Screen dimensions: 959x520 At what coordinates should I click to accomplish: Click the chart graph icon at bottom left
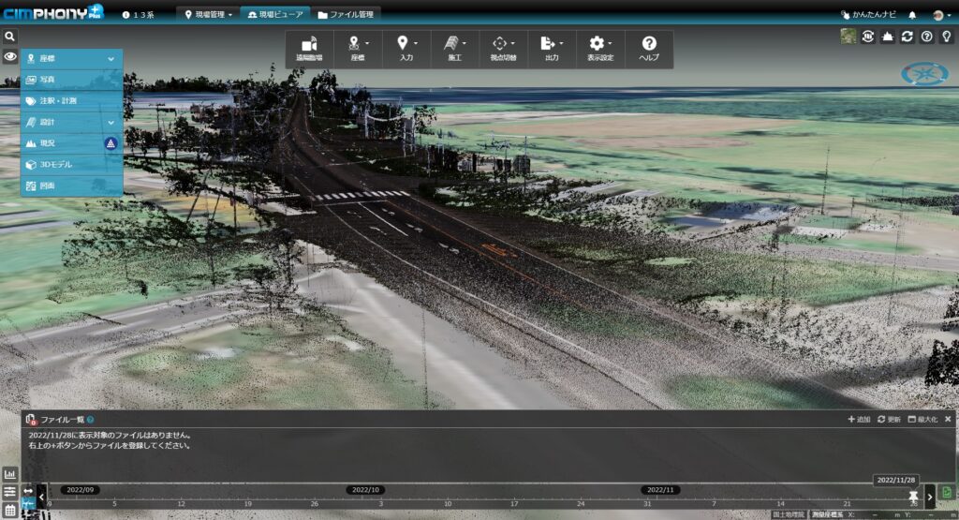(10, 475)
